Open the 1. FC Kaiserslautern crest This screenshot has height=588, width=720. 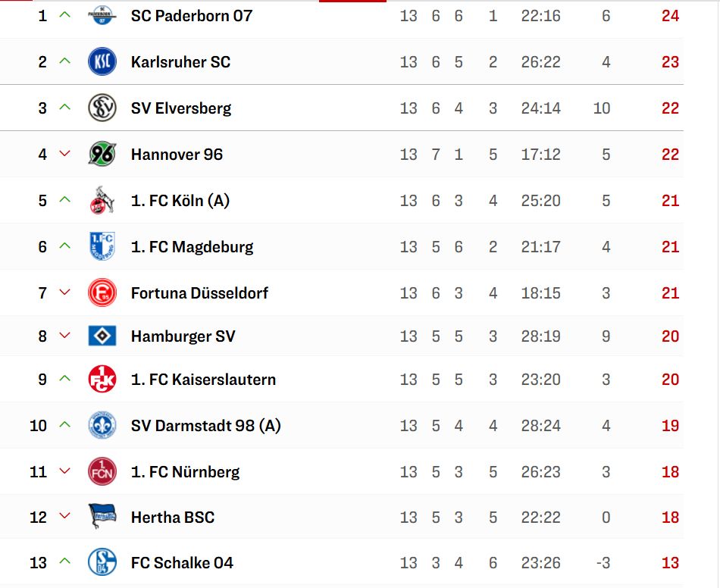pyautogui.click(x=102, y=379)
